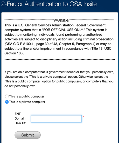The image size is (119, 143).
Task: Select the private computer radio button
Action: (7, 102)
